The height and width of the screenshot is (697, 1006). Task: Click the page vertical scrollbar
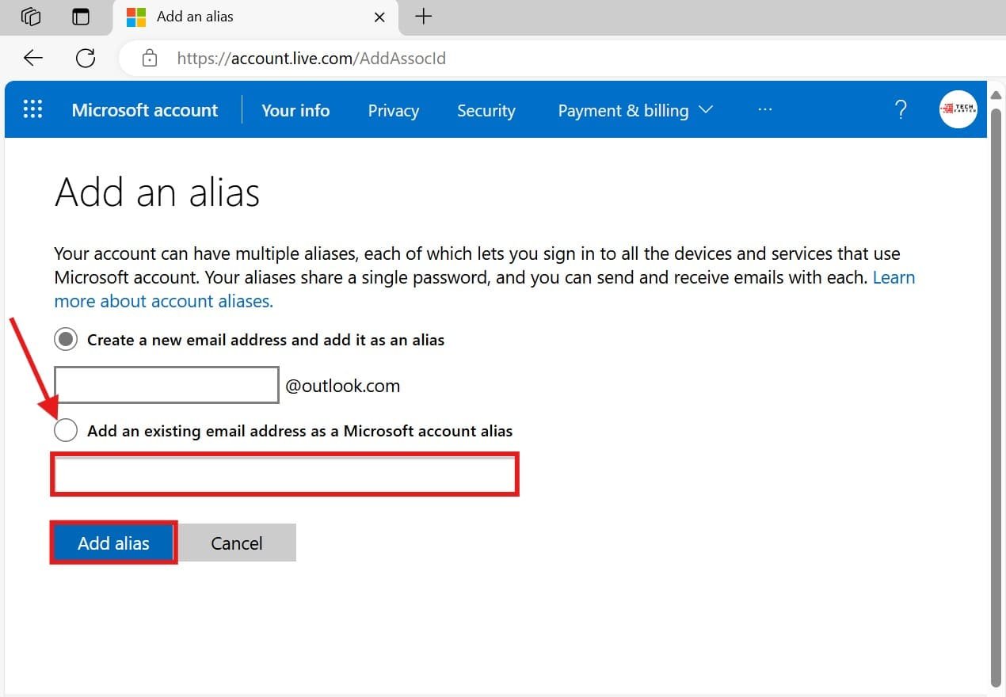coord(996,396)
